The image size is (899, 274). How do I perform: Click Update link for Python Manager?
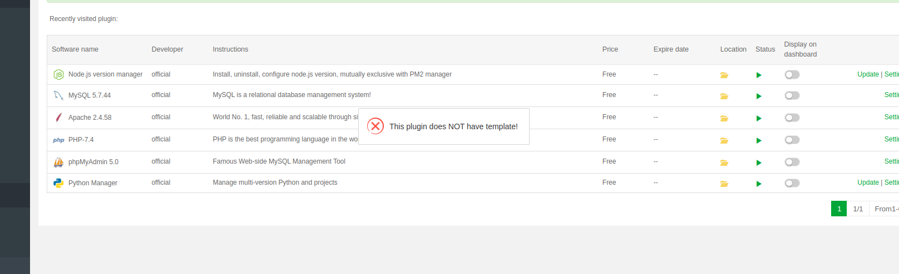point(868,182)
